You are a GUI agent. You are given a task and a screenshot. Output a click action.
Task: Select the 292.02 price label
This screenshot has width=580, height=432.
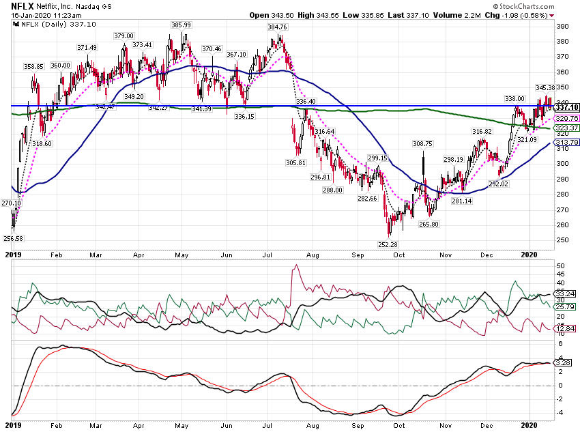tap(498, 184)
